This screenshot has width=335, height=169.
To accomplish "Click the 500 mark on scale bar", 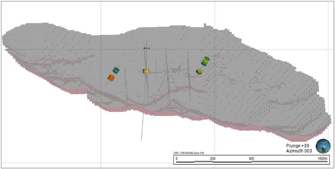I will pyautogui.click(x=251, y=158).
